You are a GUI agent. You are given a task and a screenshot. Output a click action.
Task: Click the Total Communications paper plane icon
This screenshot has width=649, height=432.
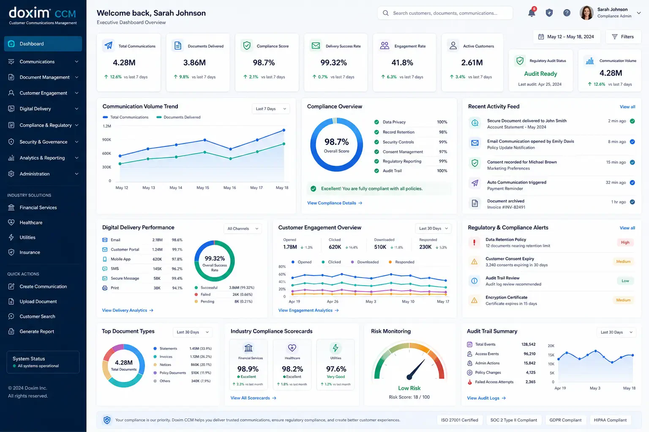click(x=109, y=46)
